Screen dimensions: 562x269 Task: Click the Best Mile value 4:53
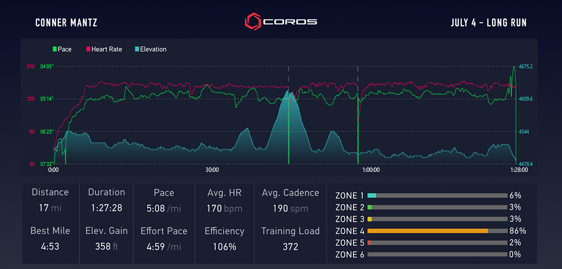click(x=50, y=247)
